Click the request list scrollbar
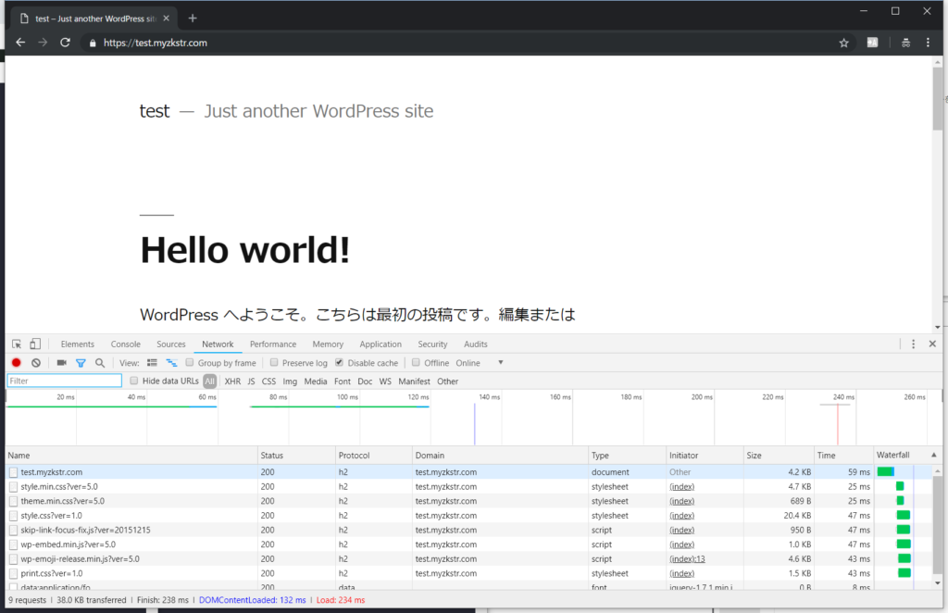This screenshot has height=613, width=948. tap(938, 523)
